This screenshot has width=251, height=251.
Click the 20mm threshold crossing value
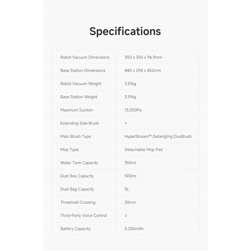coord(130,202)
